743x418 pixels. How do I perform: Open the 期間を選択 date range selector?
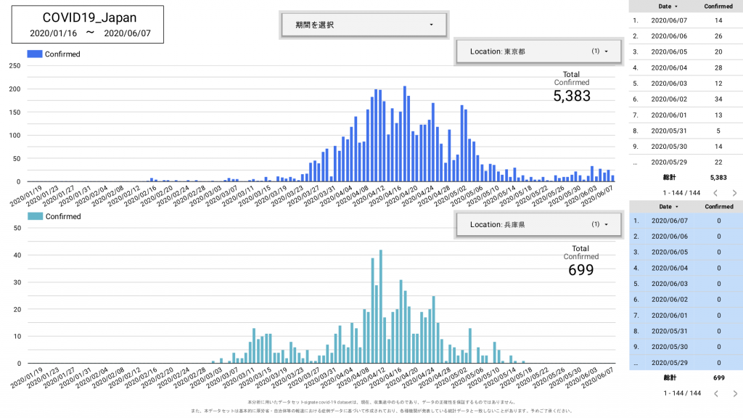coord(364,25)
